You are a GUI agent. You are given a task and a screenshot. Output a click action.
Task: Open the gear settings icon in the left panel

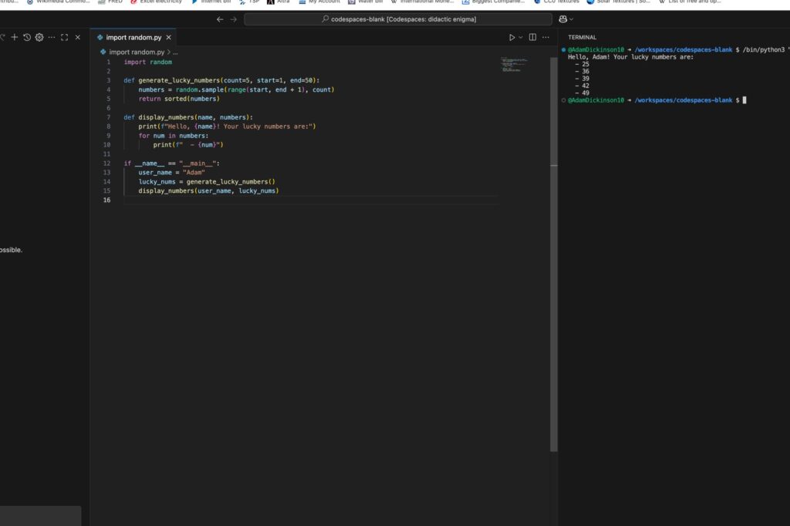pyautogui.click(x=39, y=37)
